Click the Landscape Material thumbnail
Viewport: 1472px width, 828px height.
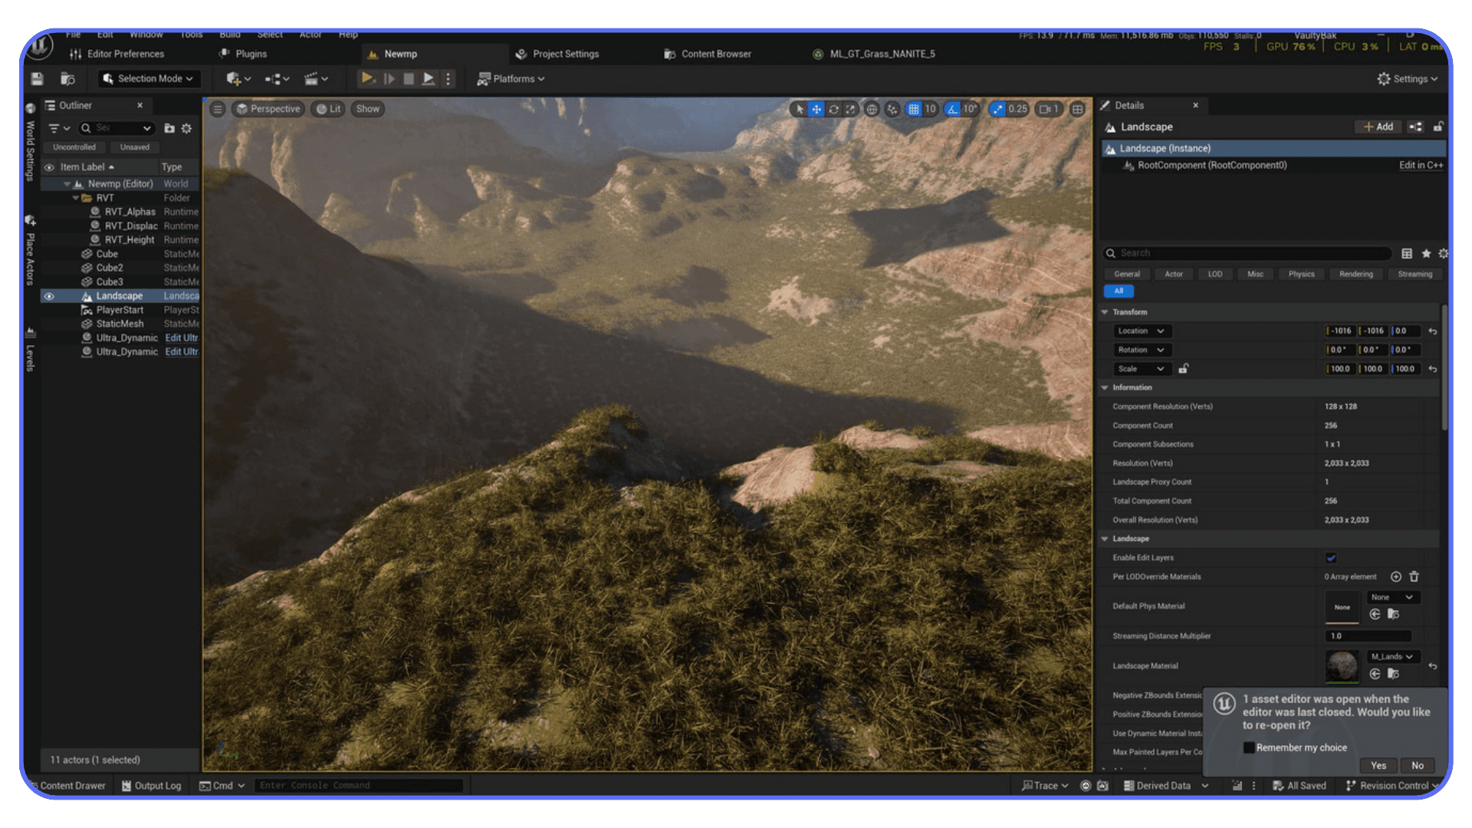click(x=1342, y=665)
